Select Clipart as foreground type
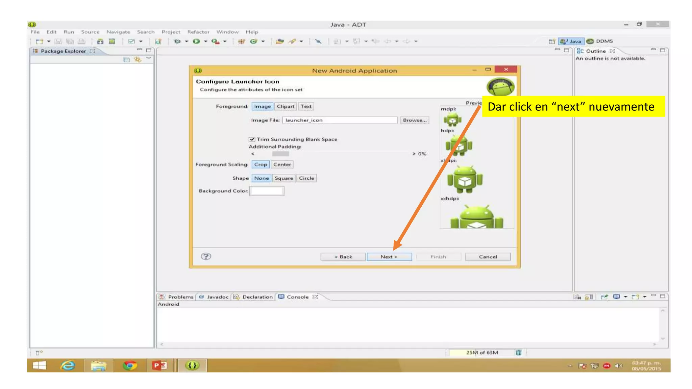Image resolution: width=692 pixels, height=389 pixels. [x=286, y=106]
